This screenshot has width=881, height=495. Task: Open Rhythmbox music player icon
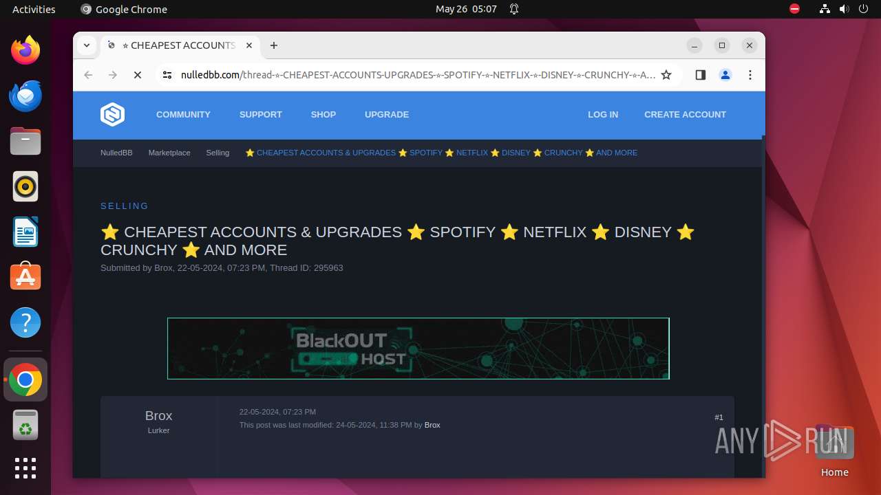coord(25,186)
